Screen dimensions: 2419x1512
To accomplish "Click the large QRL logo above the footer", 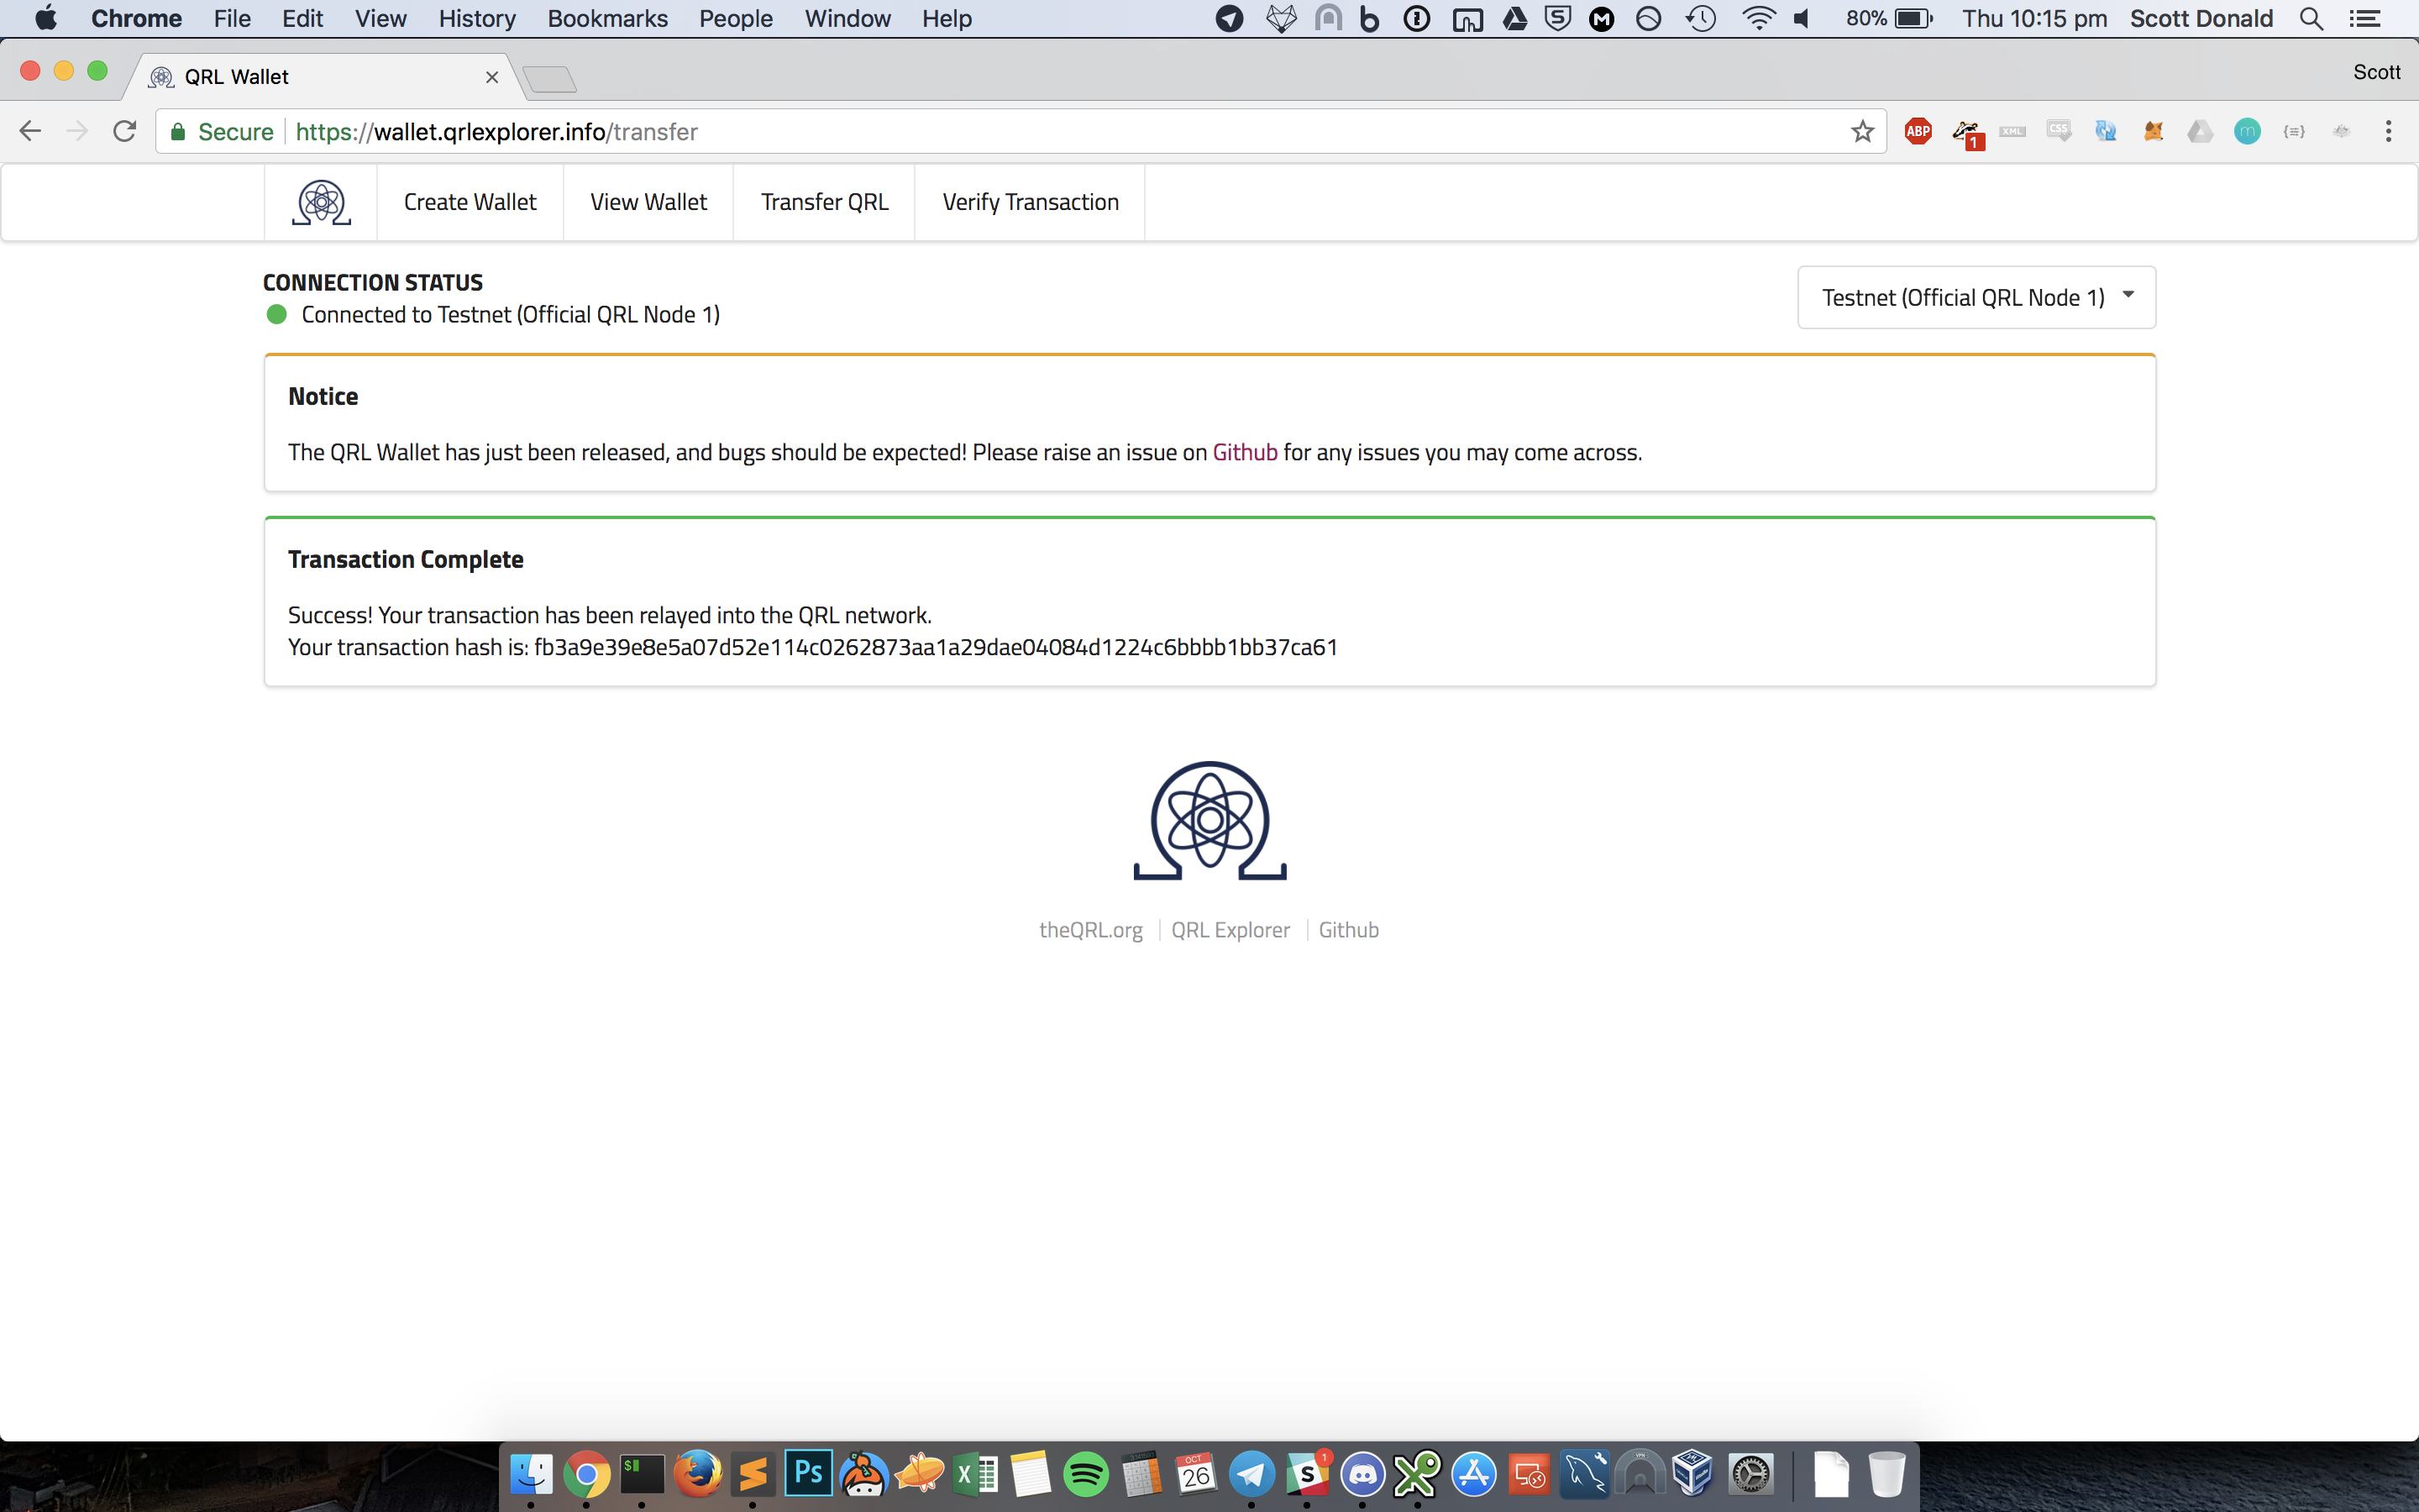I will click(x=1209, y=821).
